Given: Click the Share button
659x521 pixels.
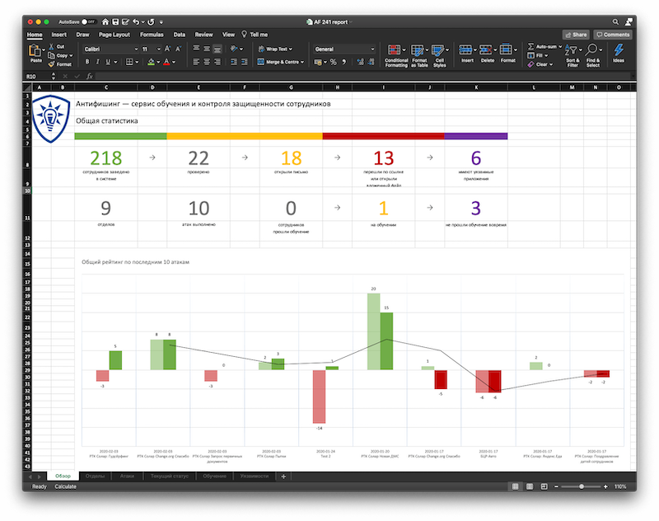Looking at the screenshot, I should [x=575, y=35].
